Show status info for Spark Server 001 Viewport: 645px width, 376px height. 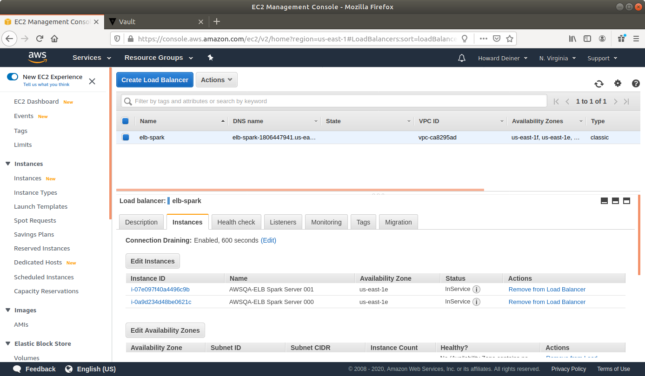click(x=476, y=289)
